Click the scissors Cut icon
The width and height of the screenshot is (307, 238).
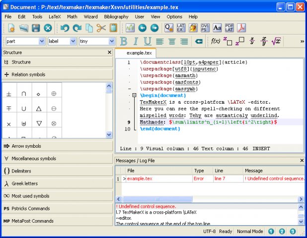click(101, 28)
